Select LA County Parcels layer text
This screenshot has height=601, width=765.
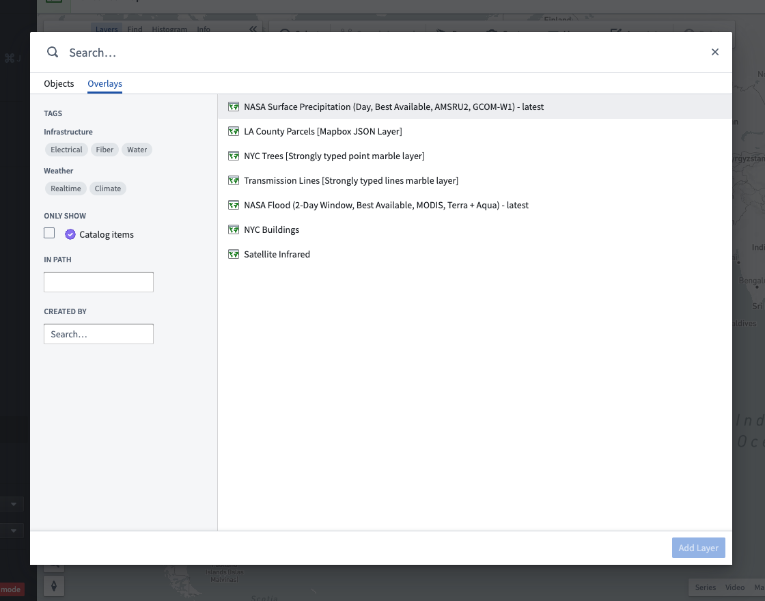[323, 131]
